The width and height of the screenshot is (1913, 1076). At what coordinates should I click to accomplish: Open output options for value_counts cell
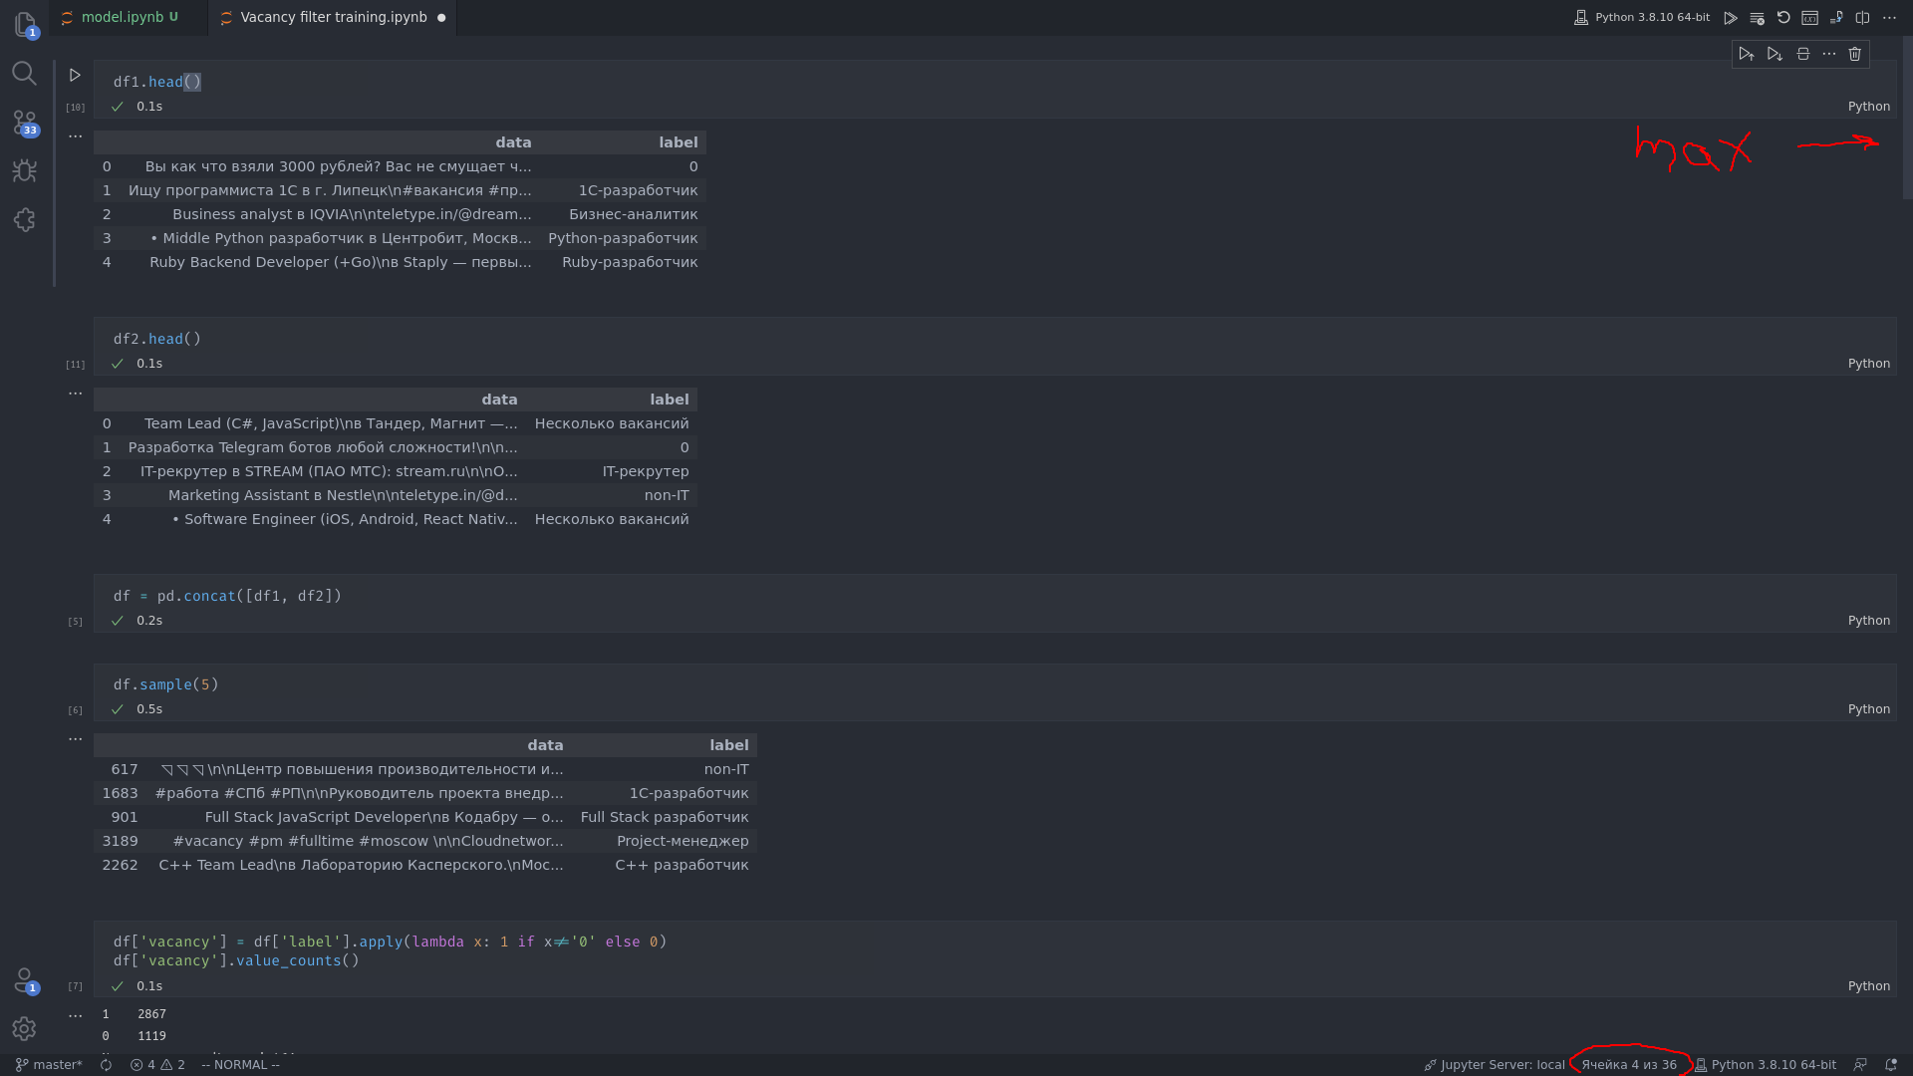click(x=75, y=1016)
